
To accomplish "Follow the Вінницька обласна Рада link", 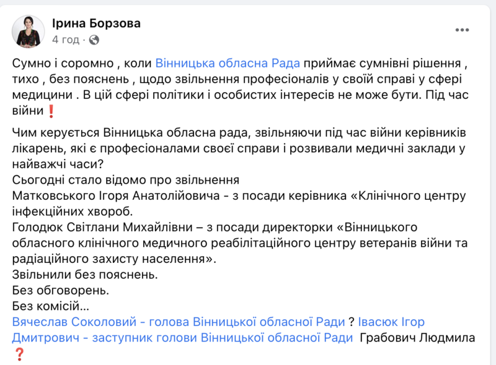I will [228, 64].
